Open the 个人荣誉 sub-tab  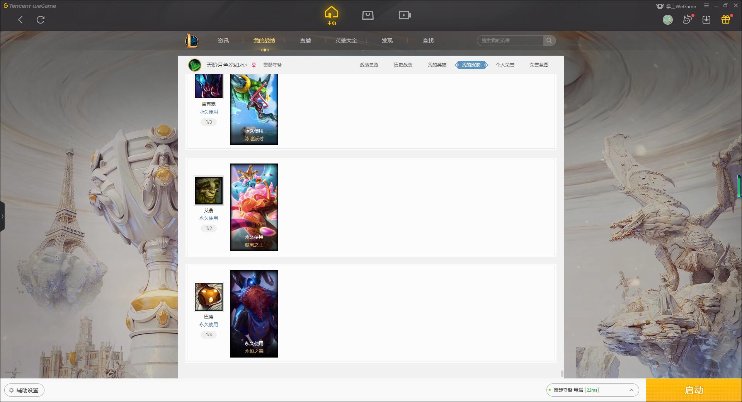505,65
